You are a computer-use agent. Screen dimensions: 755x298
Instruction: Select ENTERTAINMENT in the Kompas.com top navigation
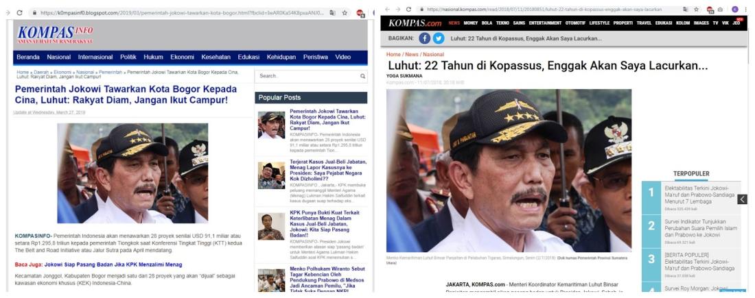[545, 23]
